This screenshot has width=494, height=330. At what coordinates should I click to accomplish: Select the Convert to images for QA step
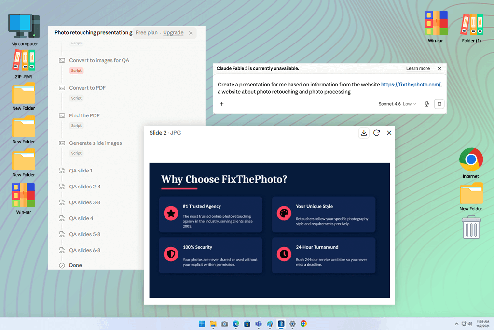click(x=99, y=60)
